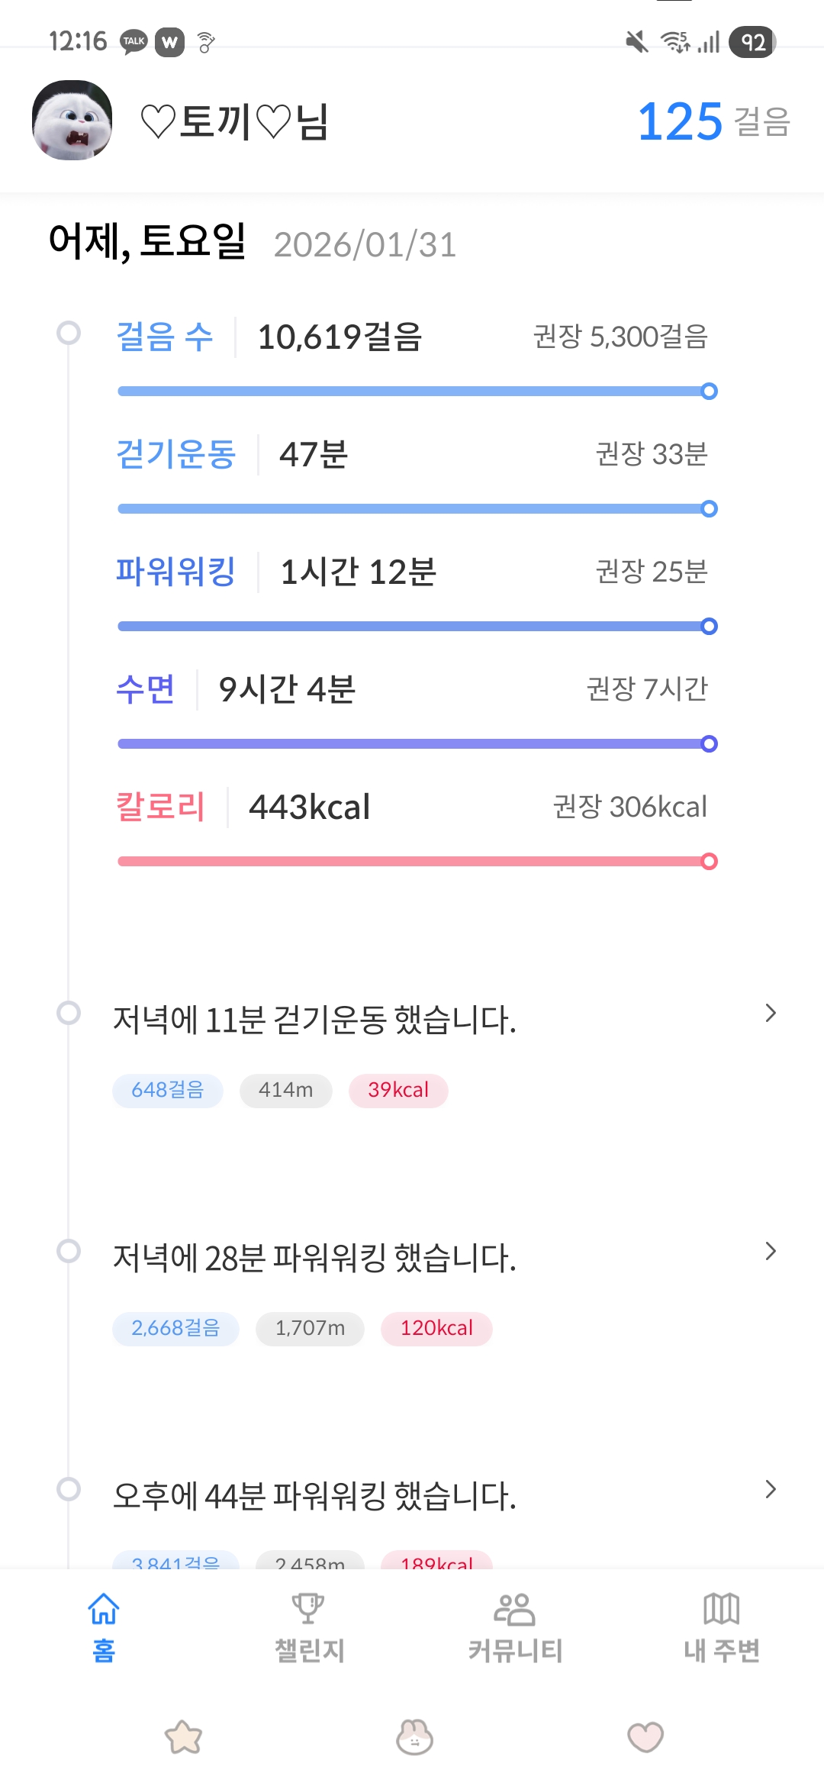Image resolution: width=824 pixels, height=1786 pixels.
Task: Tap the 125 걸음 step counter
Action: (713, 121)
